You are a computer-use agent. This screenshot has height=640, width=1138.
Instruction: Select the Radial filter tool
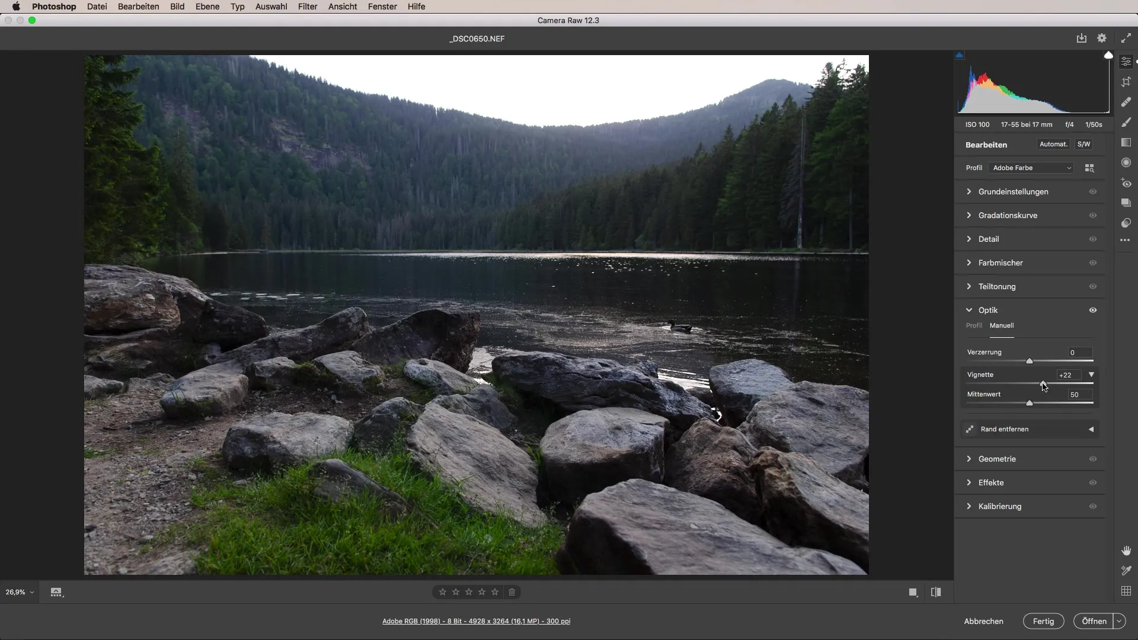(x=1126, y=162)
